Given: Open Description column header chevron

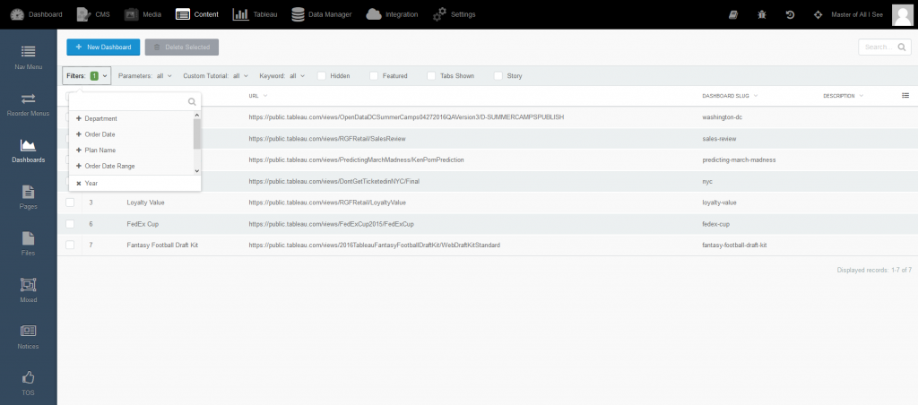Looking at the screenshot, I should [862, 95].
